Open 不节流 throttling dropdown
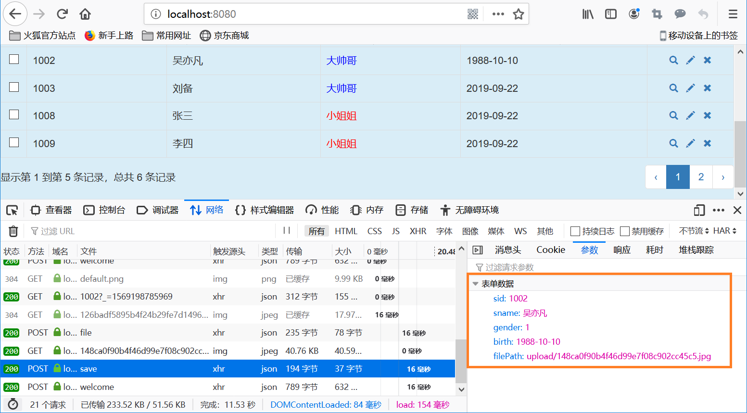747x413 pixels. (694, 231)
